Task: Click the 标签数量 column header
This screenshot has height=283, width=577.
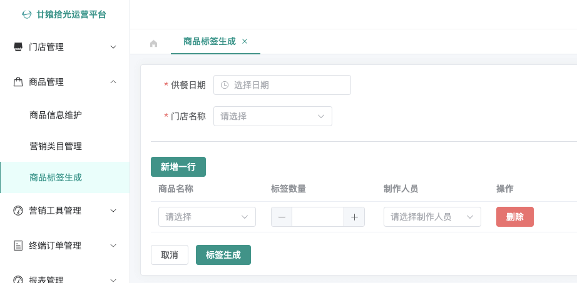Action: [x=288, y=189]
